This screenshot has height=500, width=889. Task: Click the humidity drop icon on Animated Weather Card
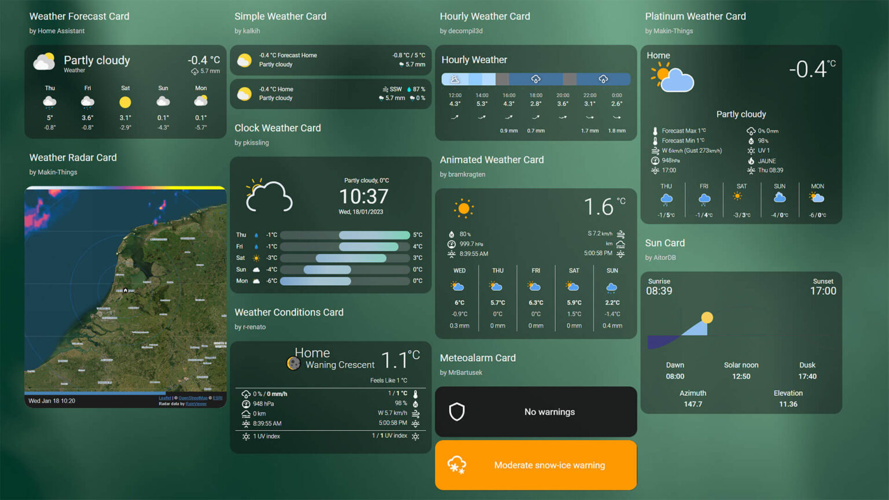click(452, 234)
